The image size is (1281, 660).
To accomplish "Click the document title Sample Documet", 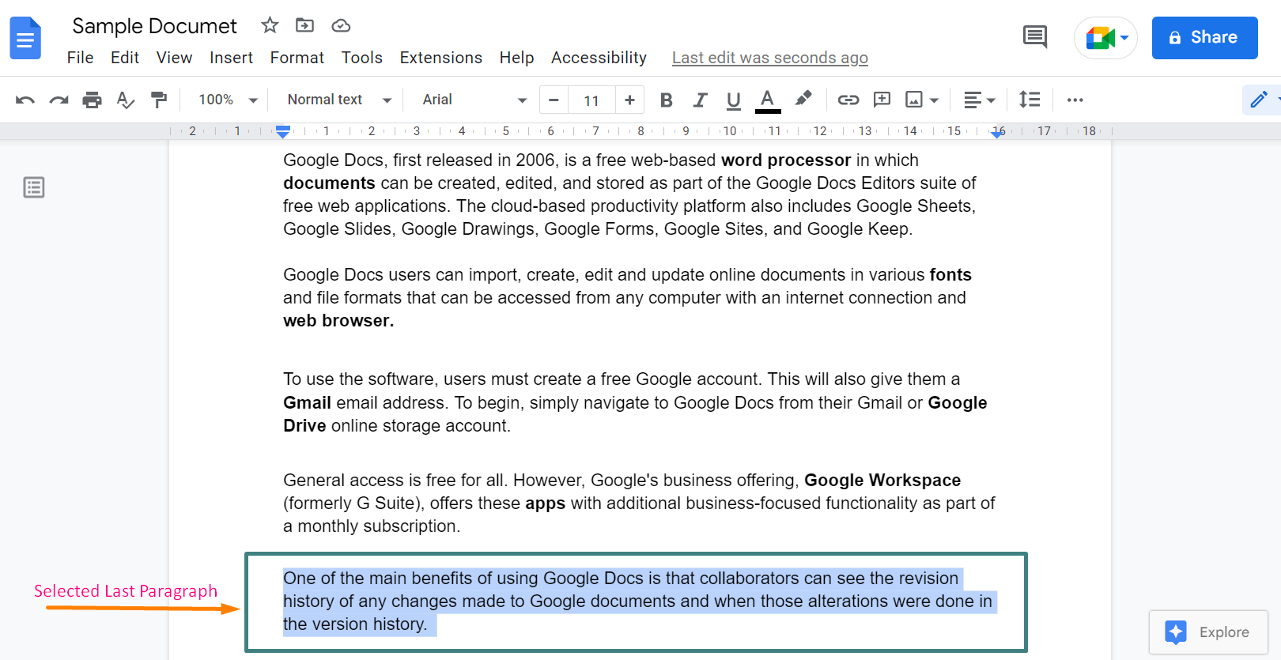I will coord(154,26).
